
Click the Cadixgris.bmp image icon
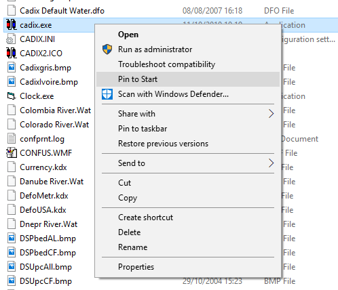coord(12,68)
